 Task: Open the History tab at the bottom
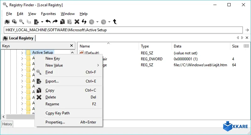click(7, 124)
